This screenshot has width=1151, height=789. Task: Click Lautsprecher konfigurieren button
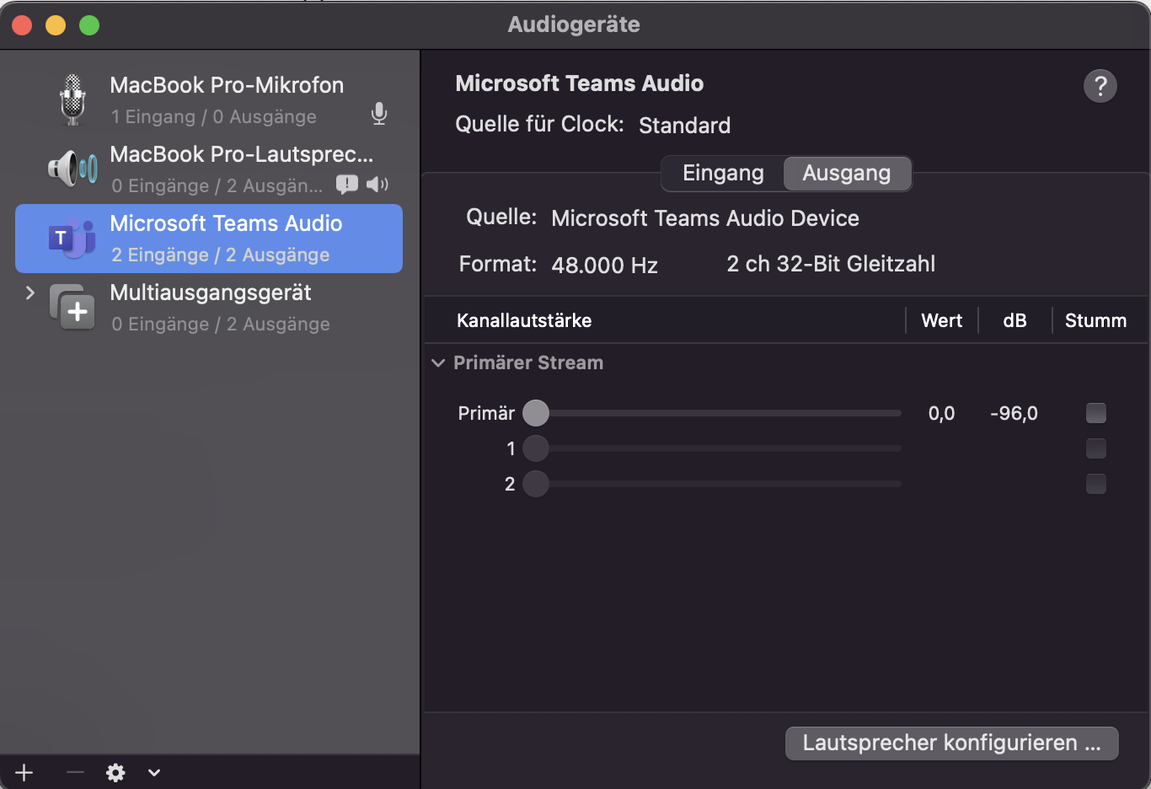click(951, 743)
